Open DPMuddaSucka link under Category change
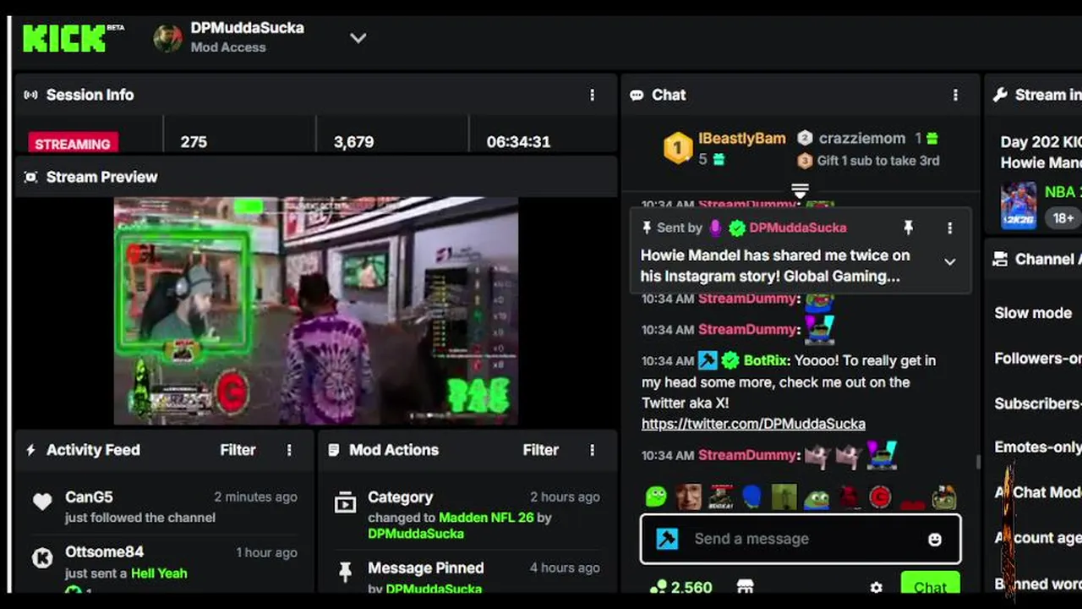 click(416, 534)
